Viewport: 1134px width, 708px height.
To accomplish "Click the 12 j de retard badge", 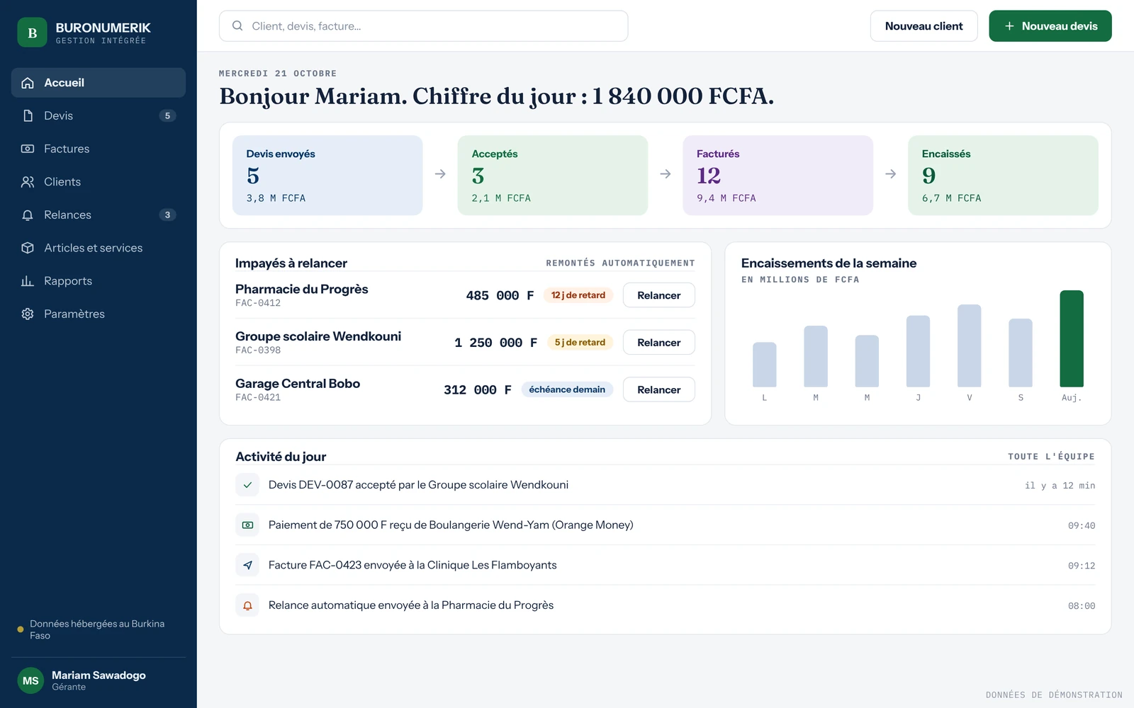I will pyautogui.click(x=578, y=295).
